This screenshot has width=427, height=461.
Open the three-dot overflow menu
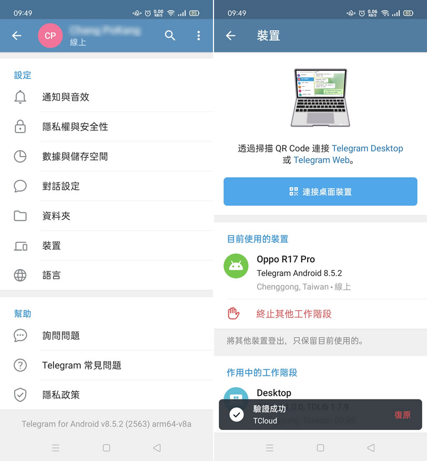point(199,36)
